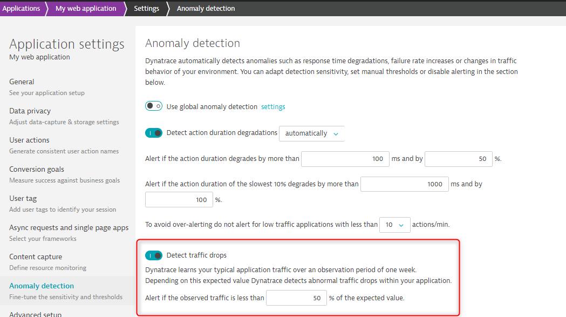Open User actions settings section
Screen dimensions: 566x317
[29, 140]
